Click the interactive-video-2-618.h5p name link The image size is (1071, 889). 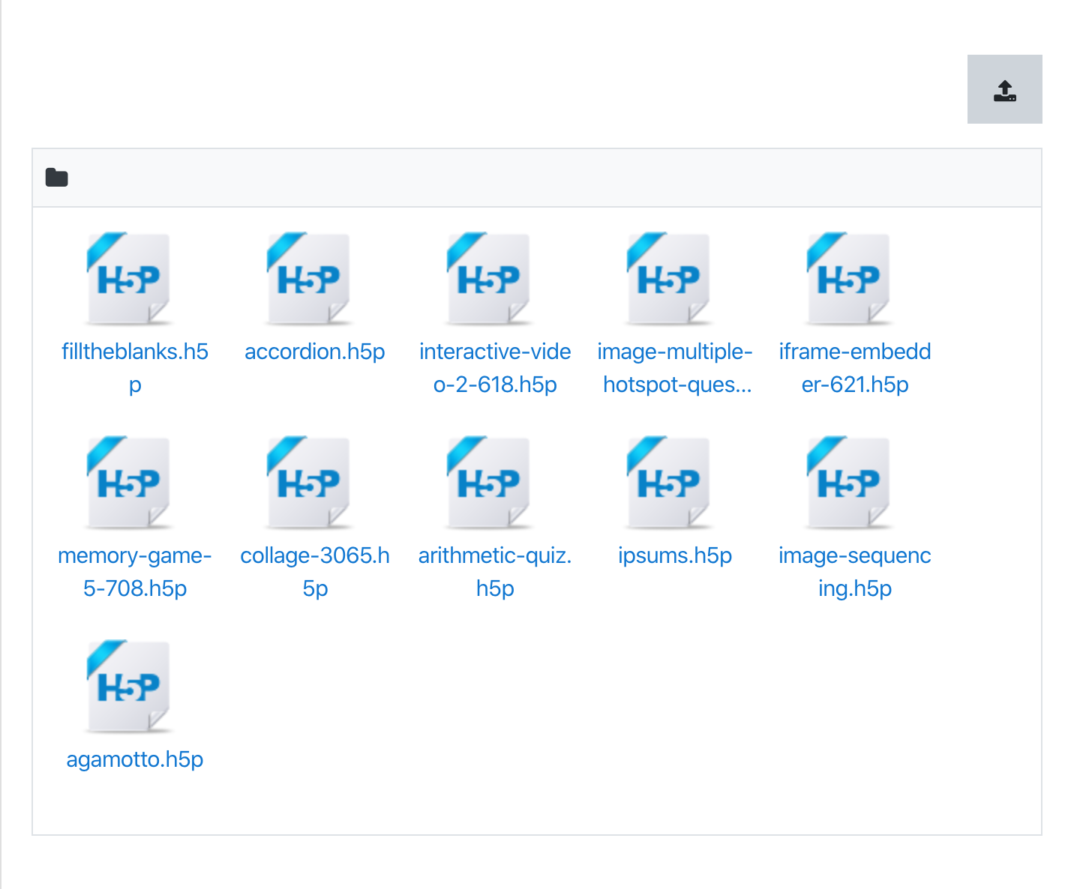(x=495, y=368)
